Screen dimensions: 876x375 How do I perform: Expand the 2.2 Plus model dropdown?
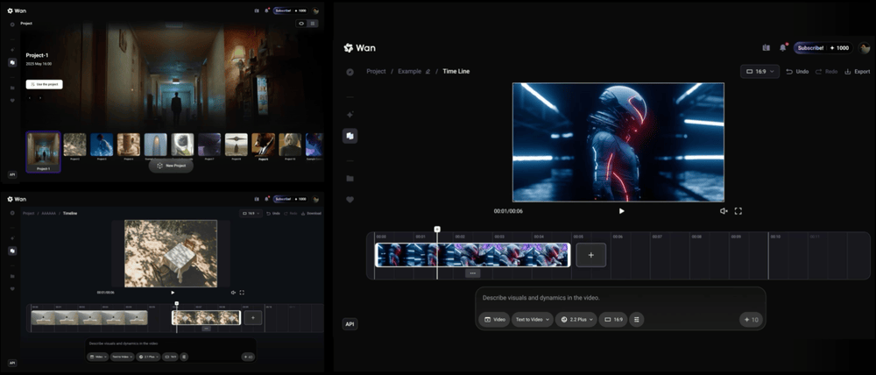(576, 320)
